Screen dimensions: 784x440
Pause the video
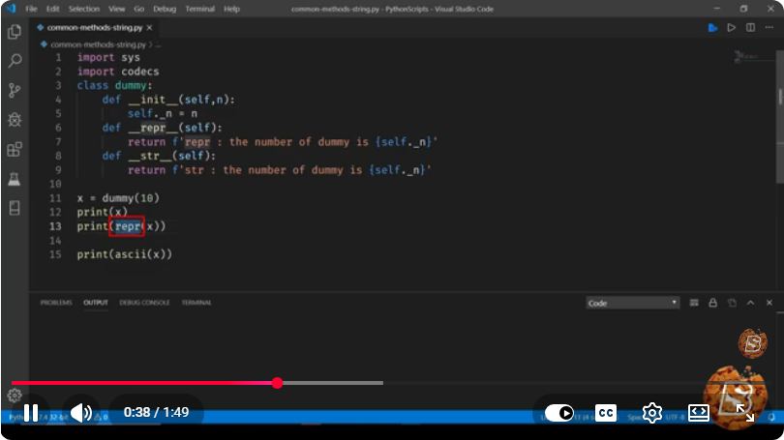pos(31,413)
